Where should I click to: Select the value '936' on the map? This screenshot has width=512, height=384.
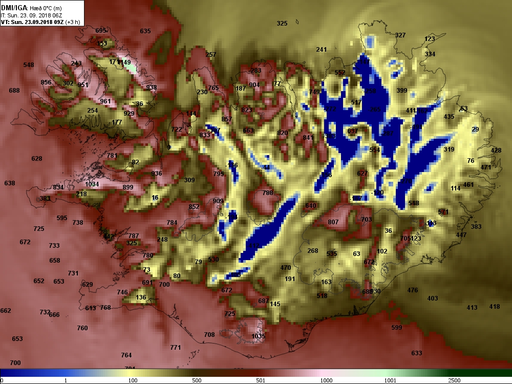point(156,174)
